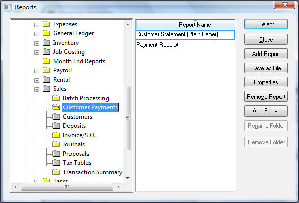Expand the Inventory tree node
The image size is (299, 203).
click(37, 43)
